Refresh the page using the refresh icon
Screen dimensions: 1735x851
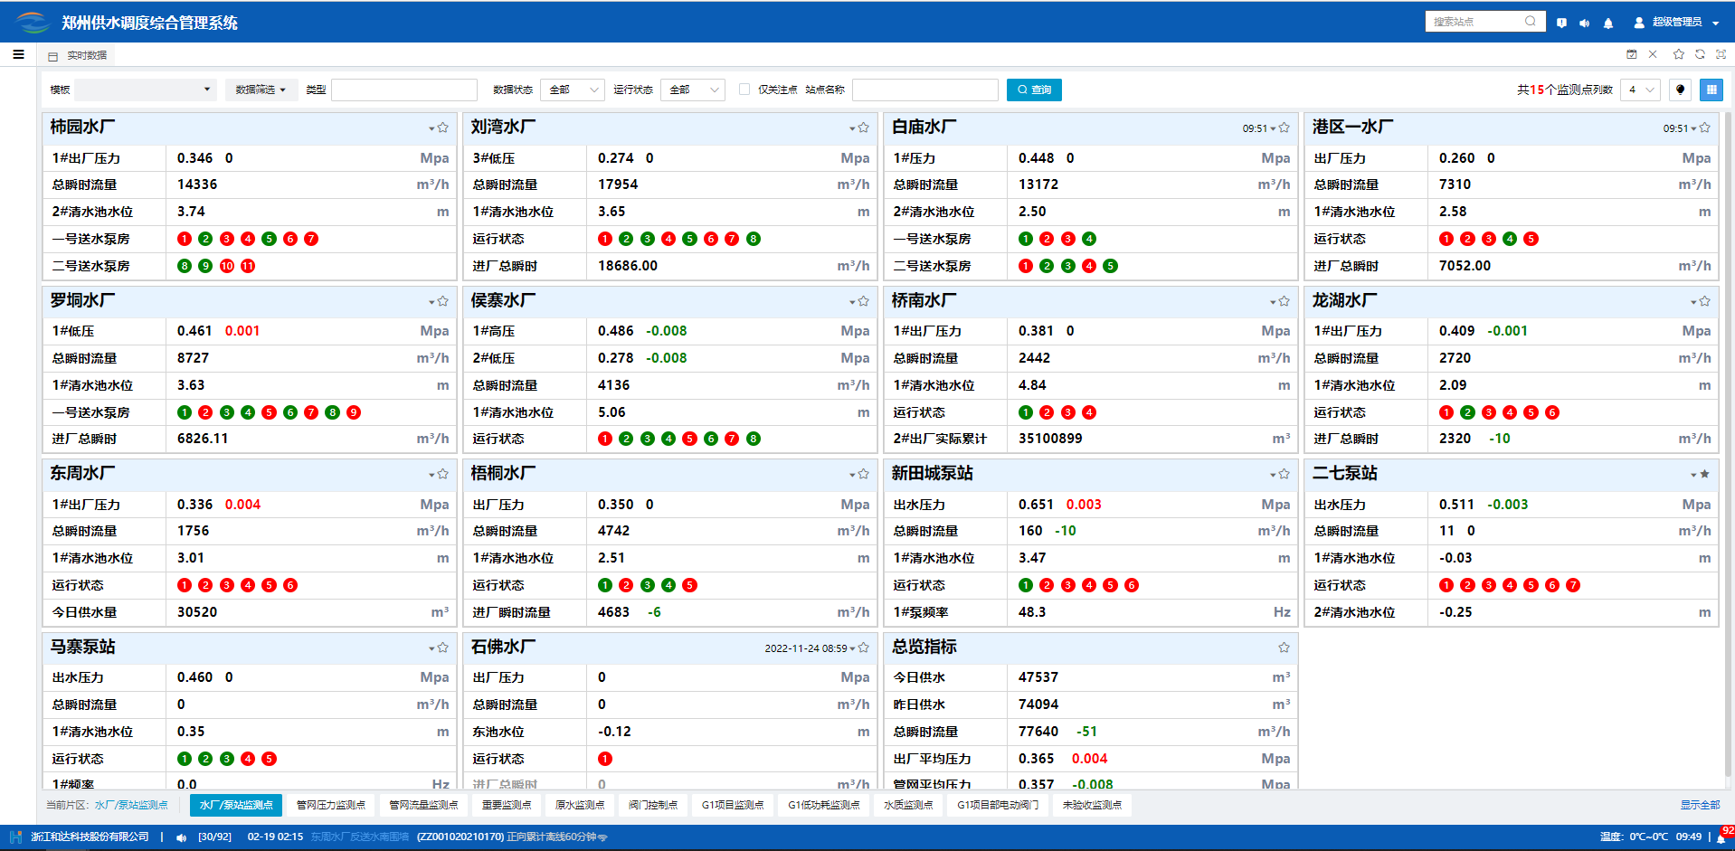click(1700, 54)
